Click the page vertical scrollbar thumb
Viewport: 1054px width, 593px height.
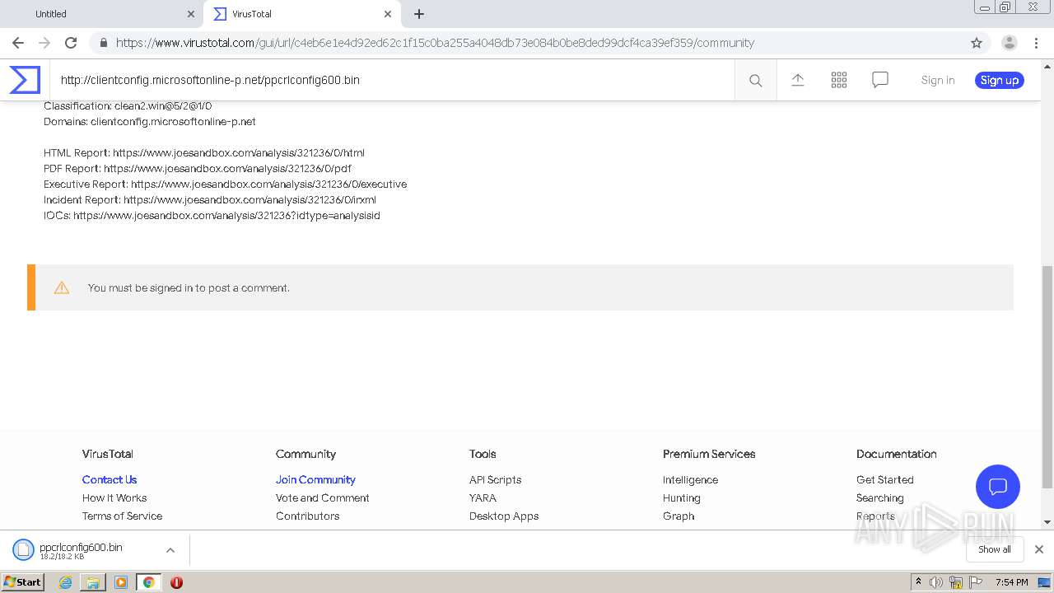(1047, 376)
